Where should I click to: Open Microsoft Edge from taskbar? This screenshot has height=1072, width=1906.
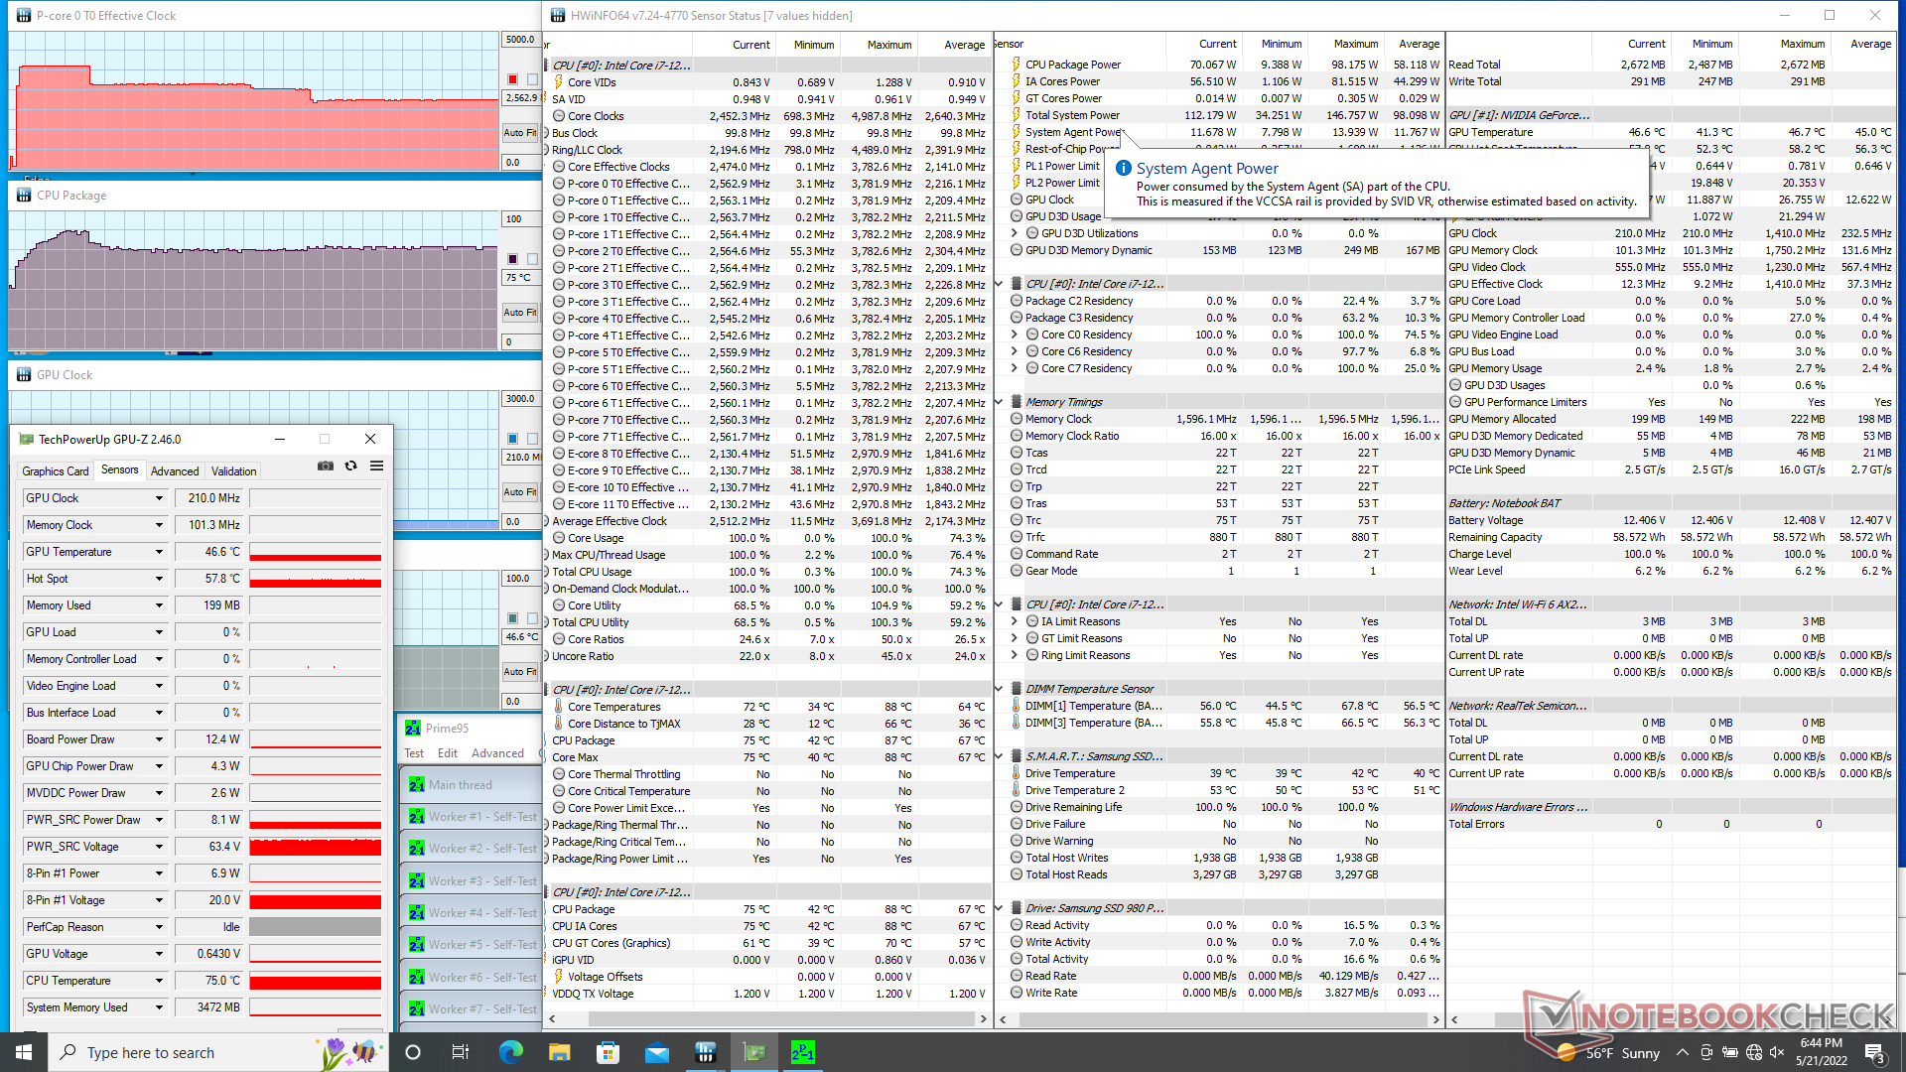point(510,1052)
